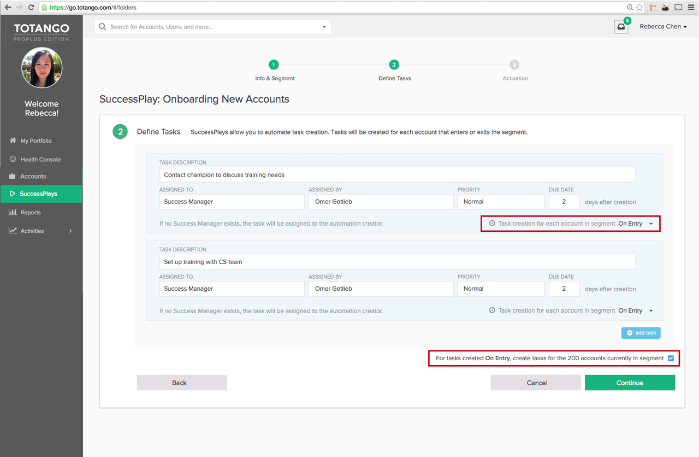Viewport: 699px width, 457px height.
Task: Go to the Accounts section
Action: [x=33, y=176]
